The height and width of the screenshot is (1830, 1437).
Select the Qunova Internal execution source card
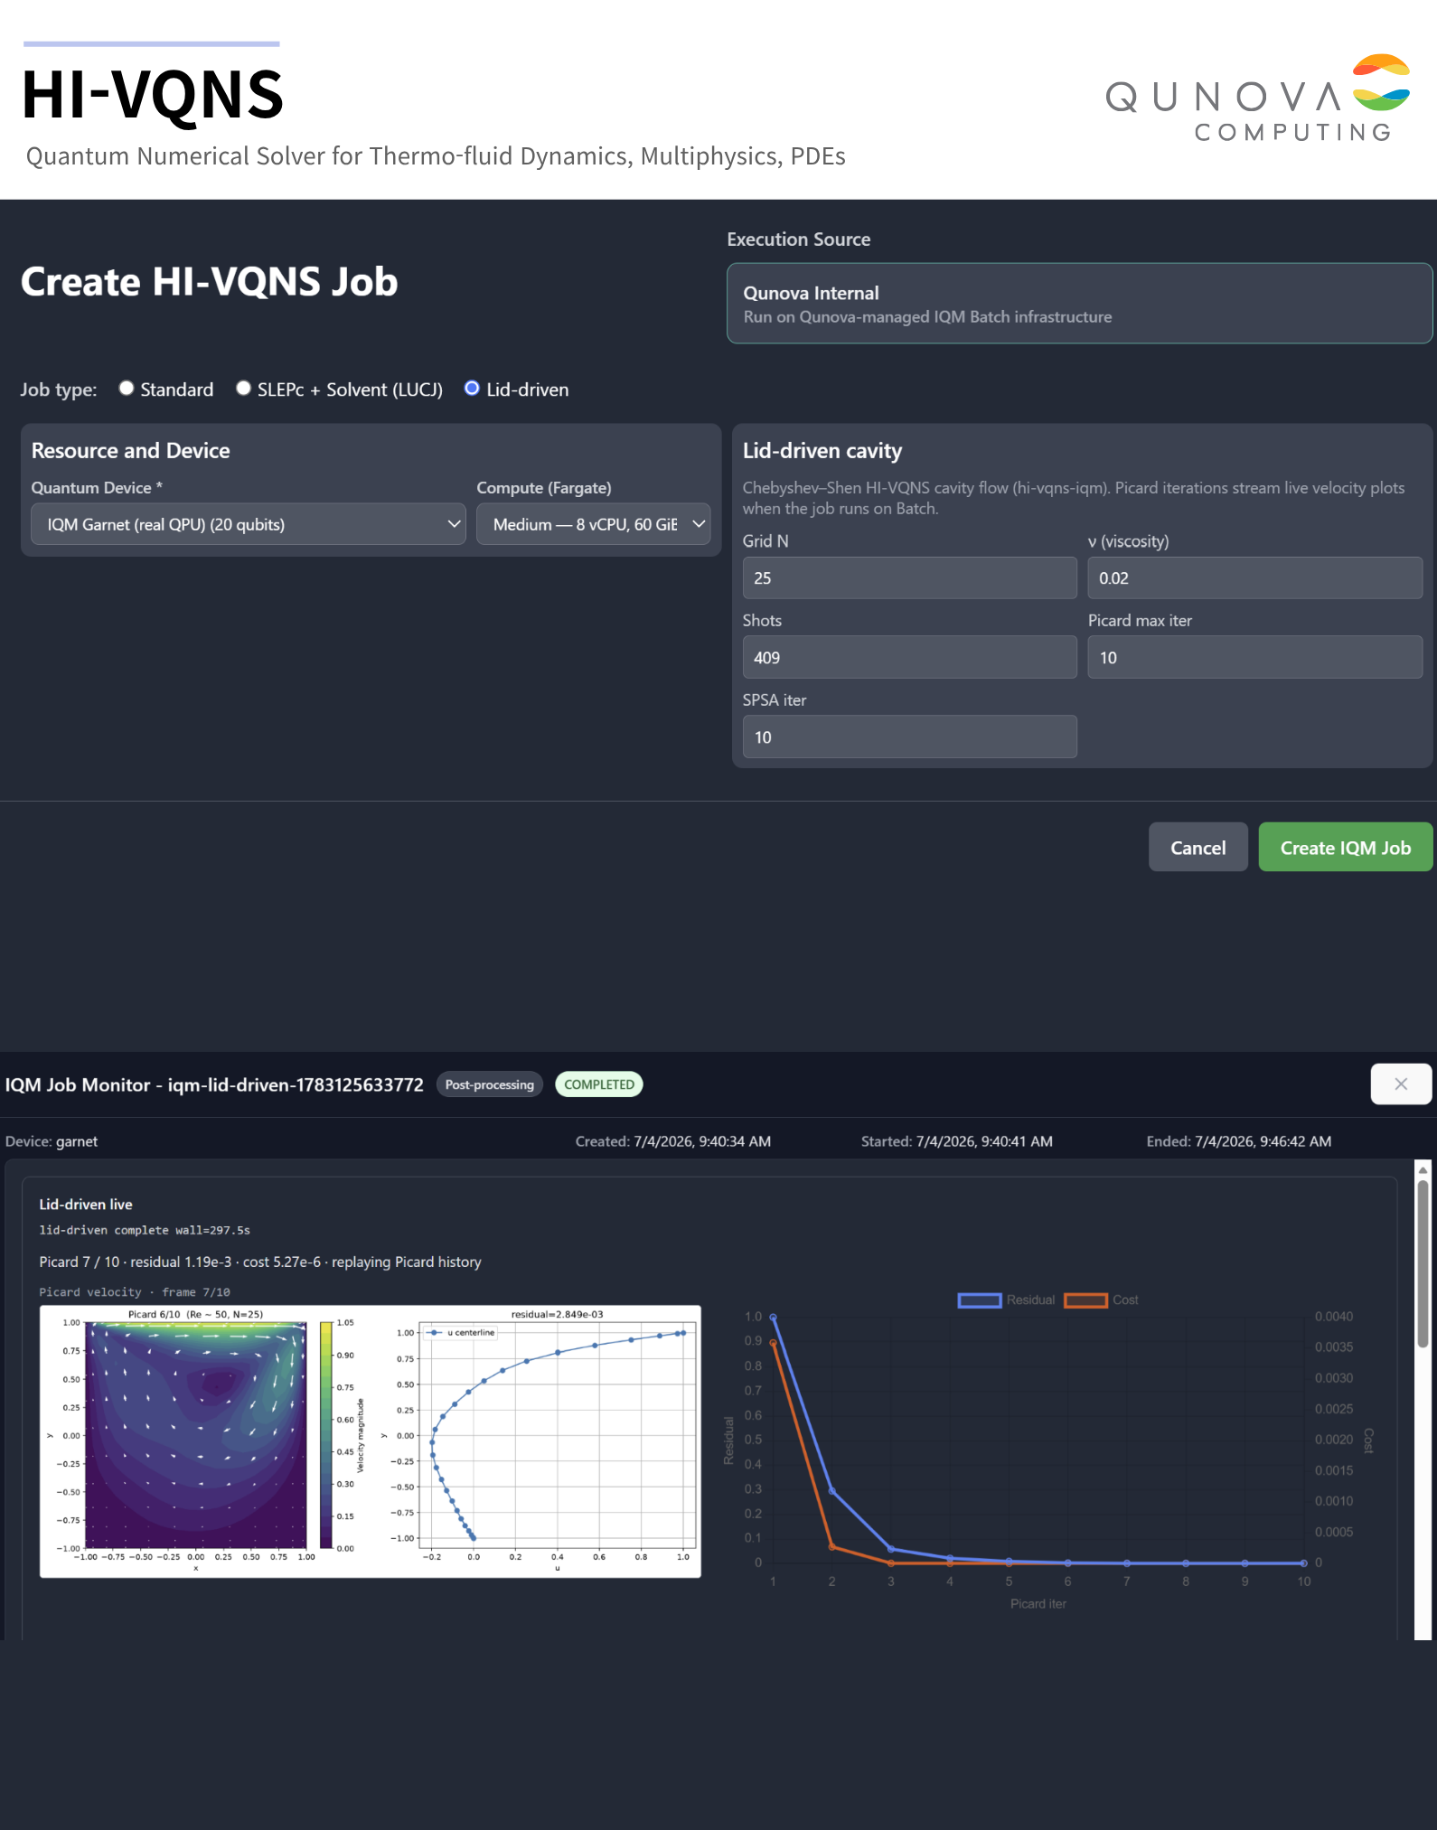pyautogui.click(x=1079, y=304)
